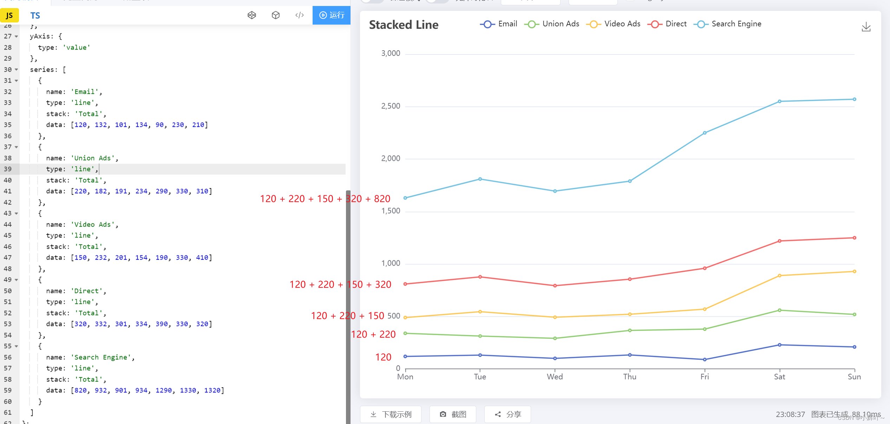The height and width of the screenshot is (424, 890).
Task: Collapse yAxis block at line 27
Action: (17, 36)
